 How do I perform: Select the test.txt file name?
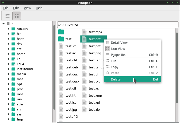coord(94,81)
